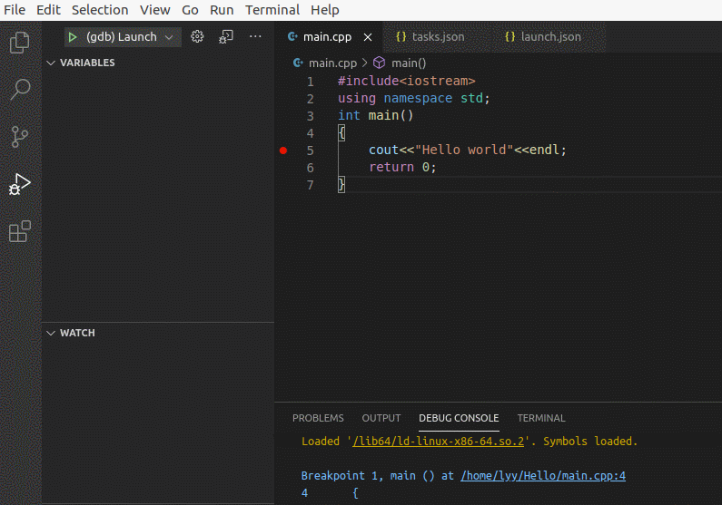
Task: Click main.cpp in the breadcrumb
Action: [x=325, y=63]
